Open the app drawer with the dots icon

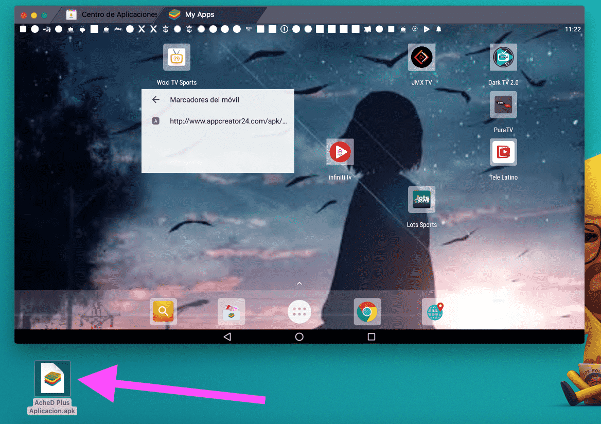[299, 312]
